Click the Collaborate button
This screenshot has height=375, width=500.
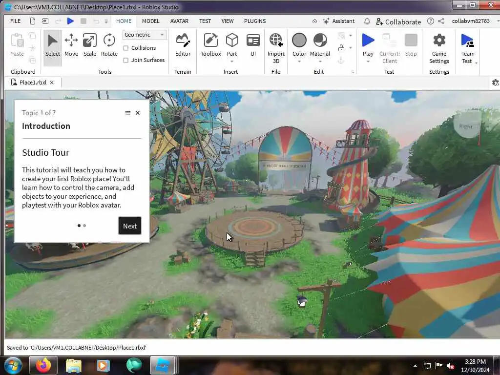(398, 21)
